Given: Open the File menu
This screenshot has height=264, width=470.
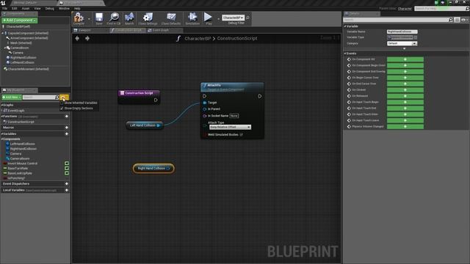Looking at the screenshot, I should click(x=5, y=8).
